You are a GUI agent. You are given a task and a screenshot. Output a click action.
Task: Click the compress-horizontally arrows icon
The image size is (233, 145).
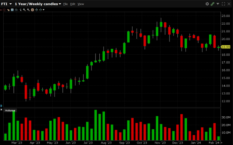[x=40, y=10]
